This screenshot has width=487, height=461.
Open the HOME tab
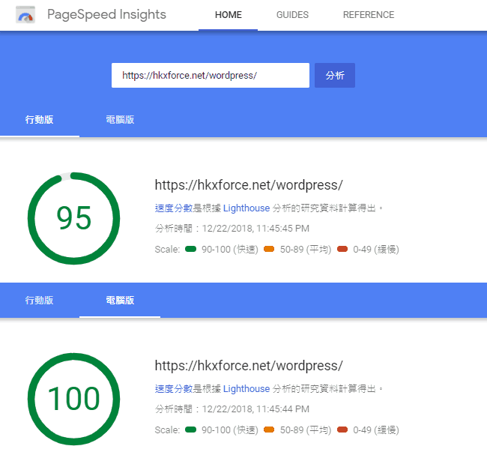tap(229, 15)
